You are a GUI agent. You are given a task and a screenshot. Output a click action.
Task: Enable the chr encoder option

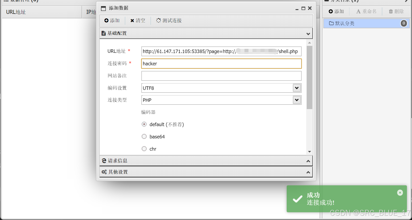pyautogui.click(x=144, y=149)
